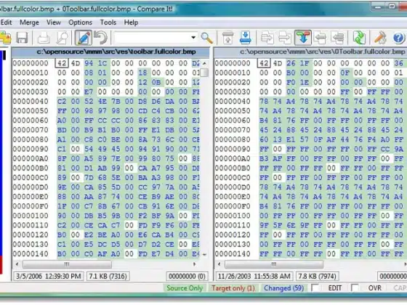Open options via the hammer icon

[x=380, y=38]
